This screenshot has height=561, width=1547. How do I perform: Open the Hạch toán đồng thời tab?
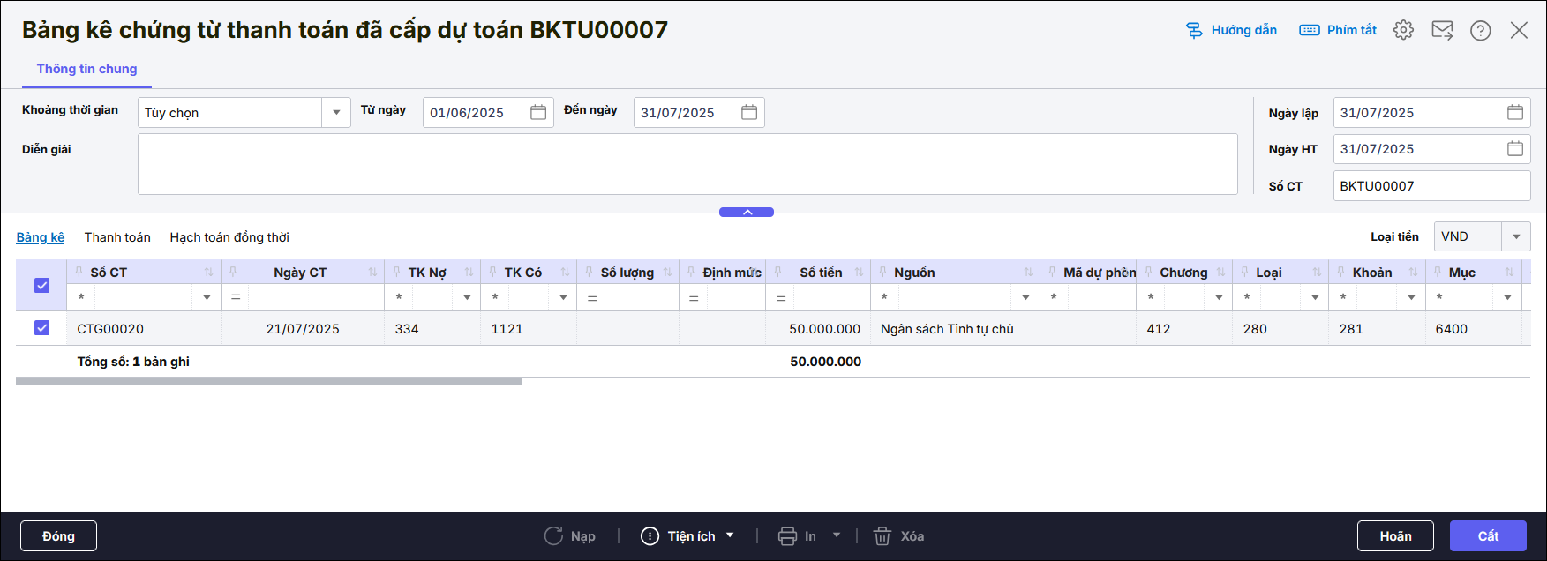(229, 236)
